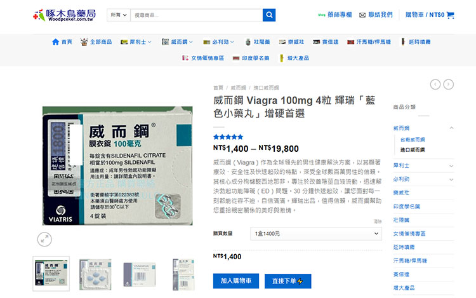Screen dimensions: 476x298
Task: Click 加入購物車 button
Action: 236,281
